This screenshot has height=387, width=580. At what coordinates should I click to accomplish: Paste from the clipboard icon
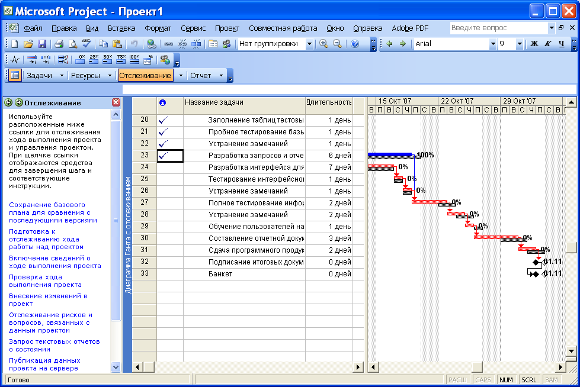[117, 44]
